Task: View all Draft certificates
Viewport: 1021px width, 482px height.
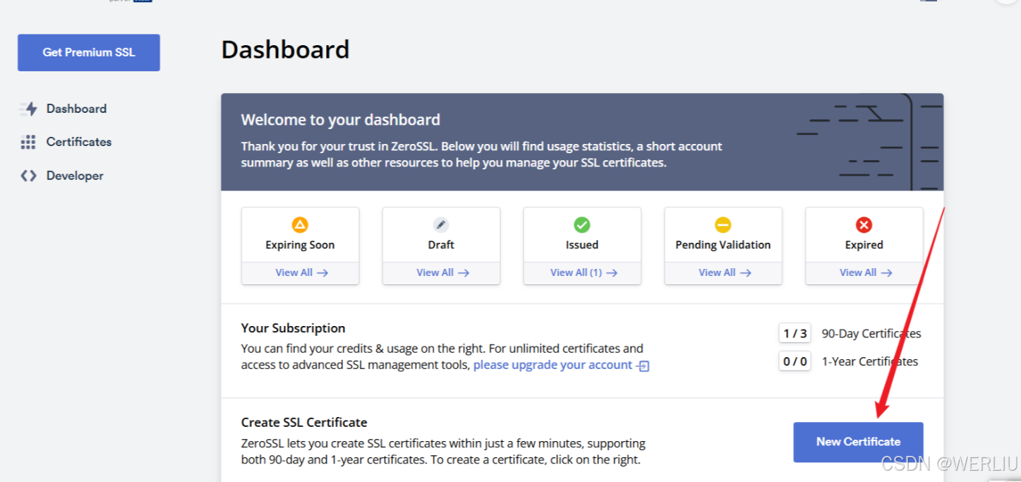Action: tap(442, 272)
